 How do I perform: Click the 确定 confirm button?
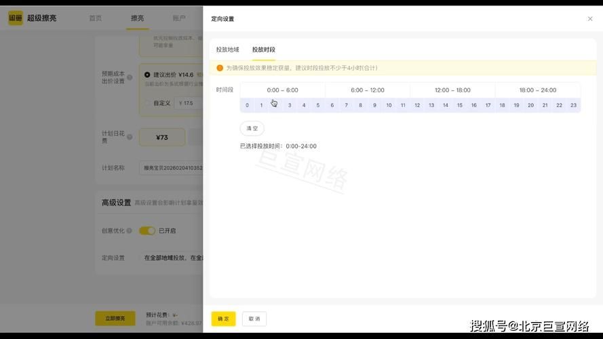223,319
